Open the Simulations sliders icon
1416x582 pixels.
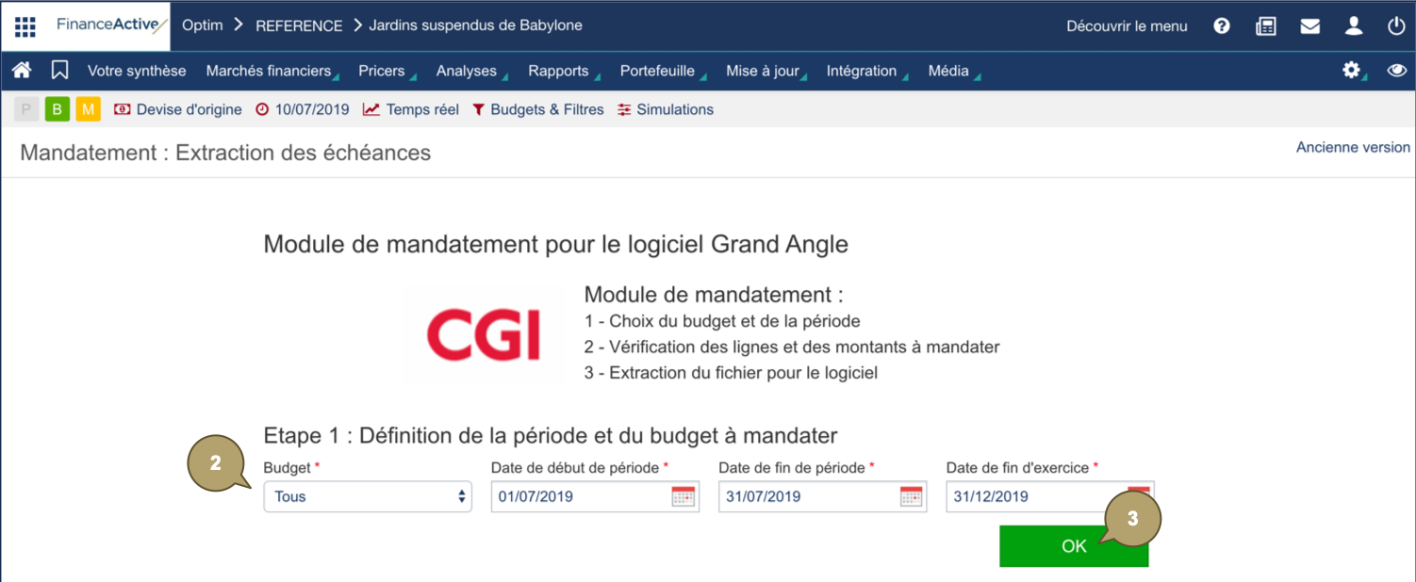coord(623,108)
